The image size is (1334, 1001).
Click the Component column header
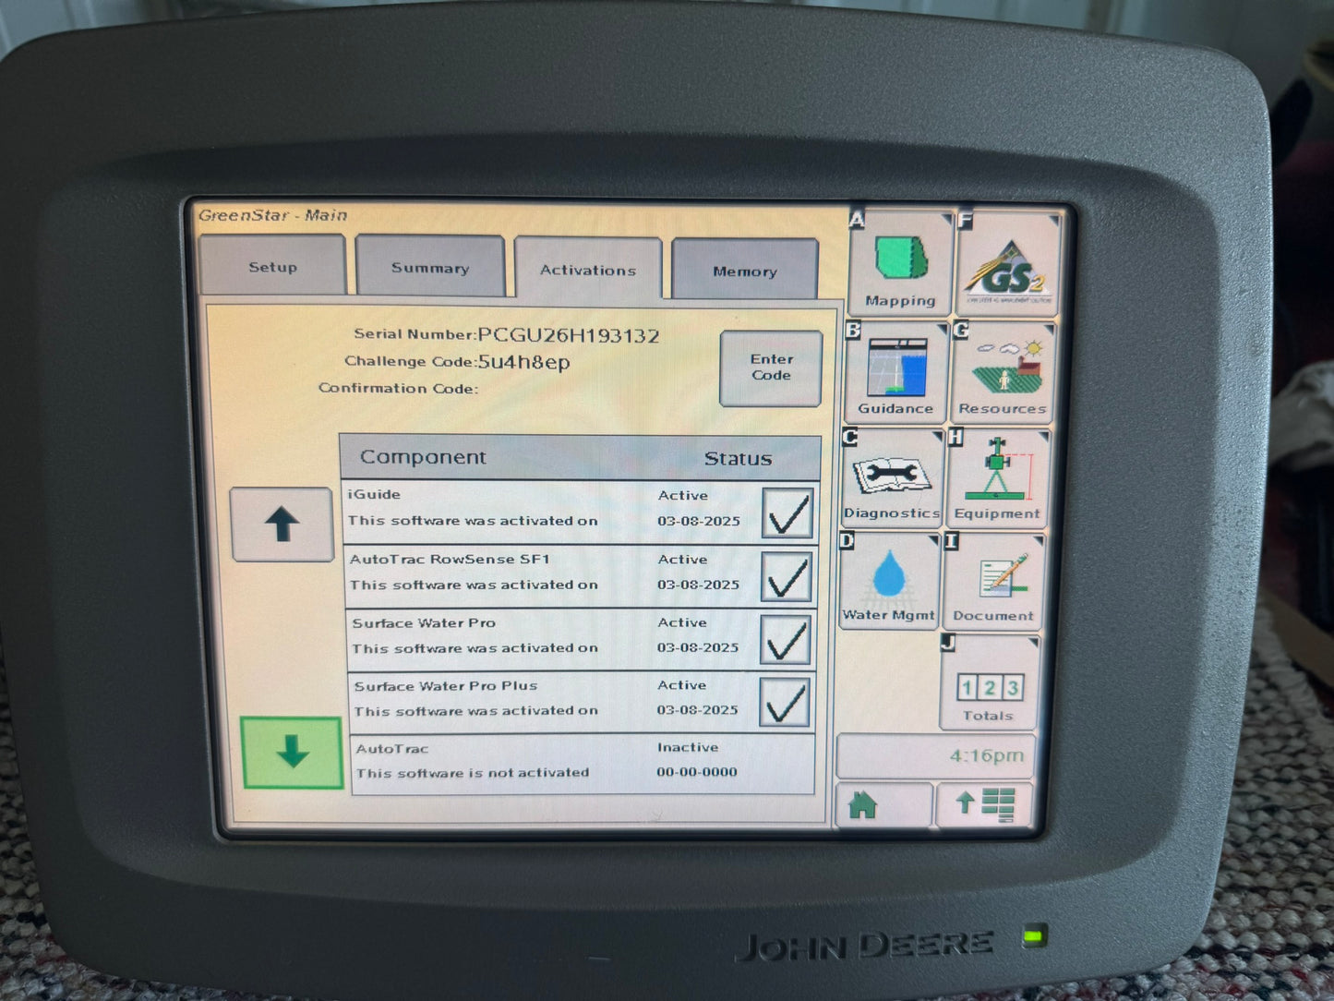[423, 457]
